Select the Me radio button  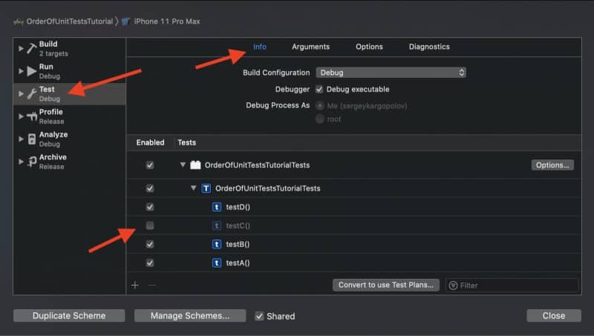320,105
